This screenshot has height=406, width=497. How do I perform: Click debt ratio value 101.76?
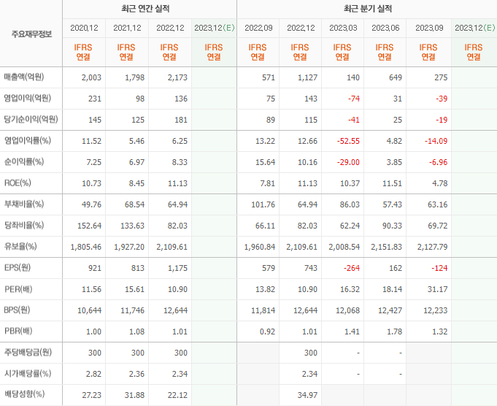(263, 205)
